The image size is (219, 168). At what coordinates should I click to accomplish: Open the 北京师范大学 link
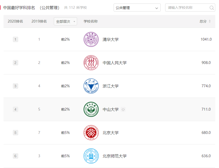tap(115, 156)
